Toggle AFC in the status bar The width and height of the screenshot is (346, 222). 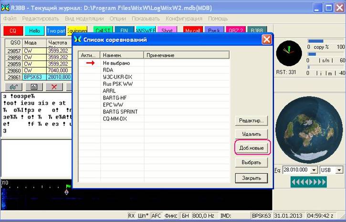click(x=157, y=216)
